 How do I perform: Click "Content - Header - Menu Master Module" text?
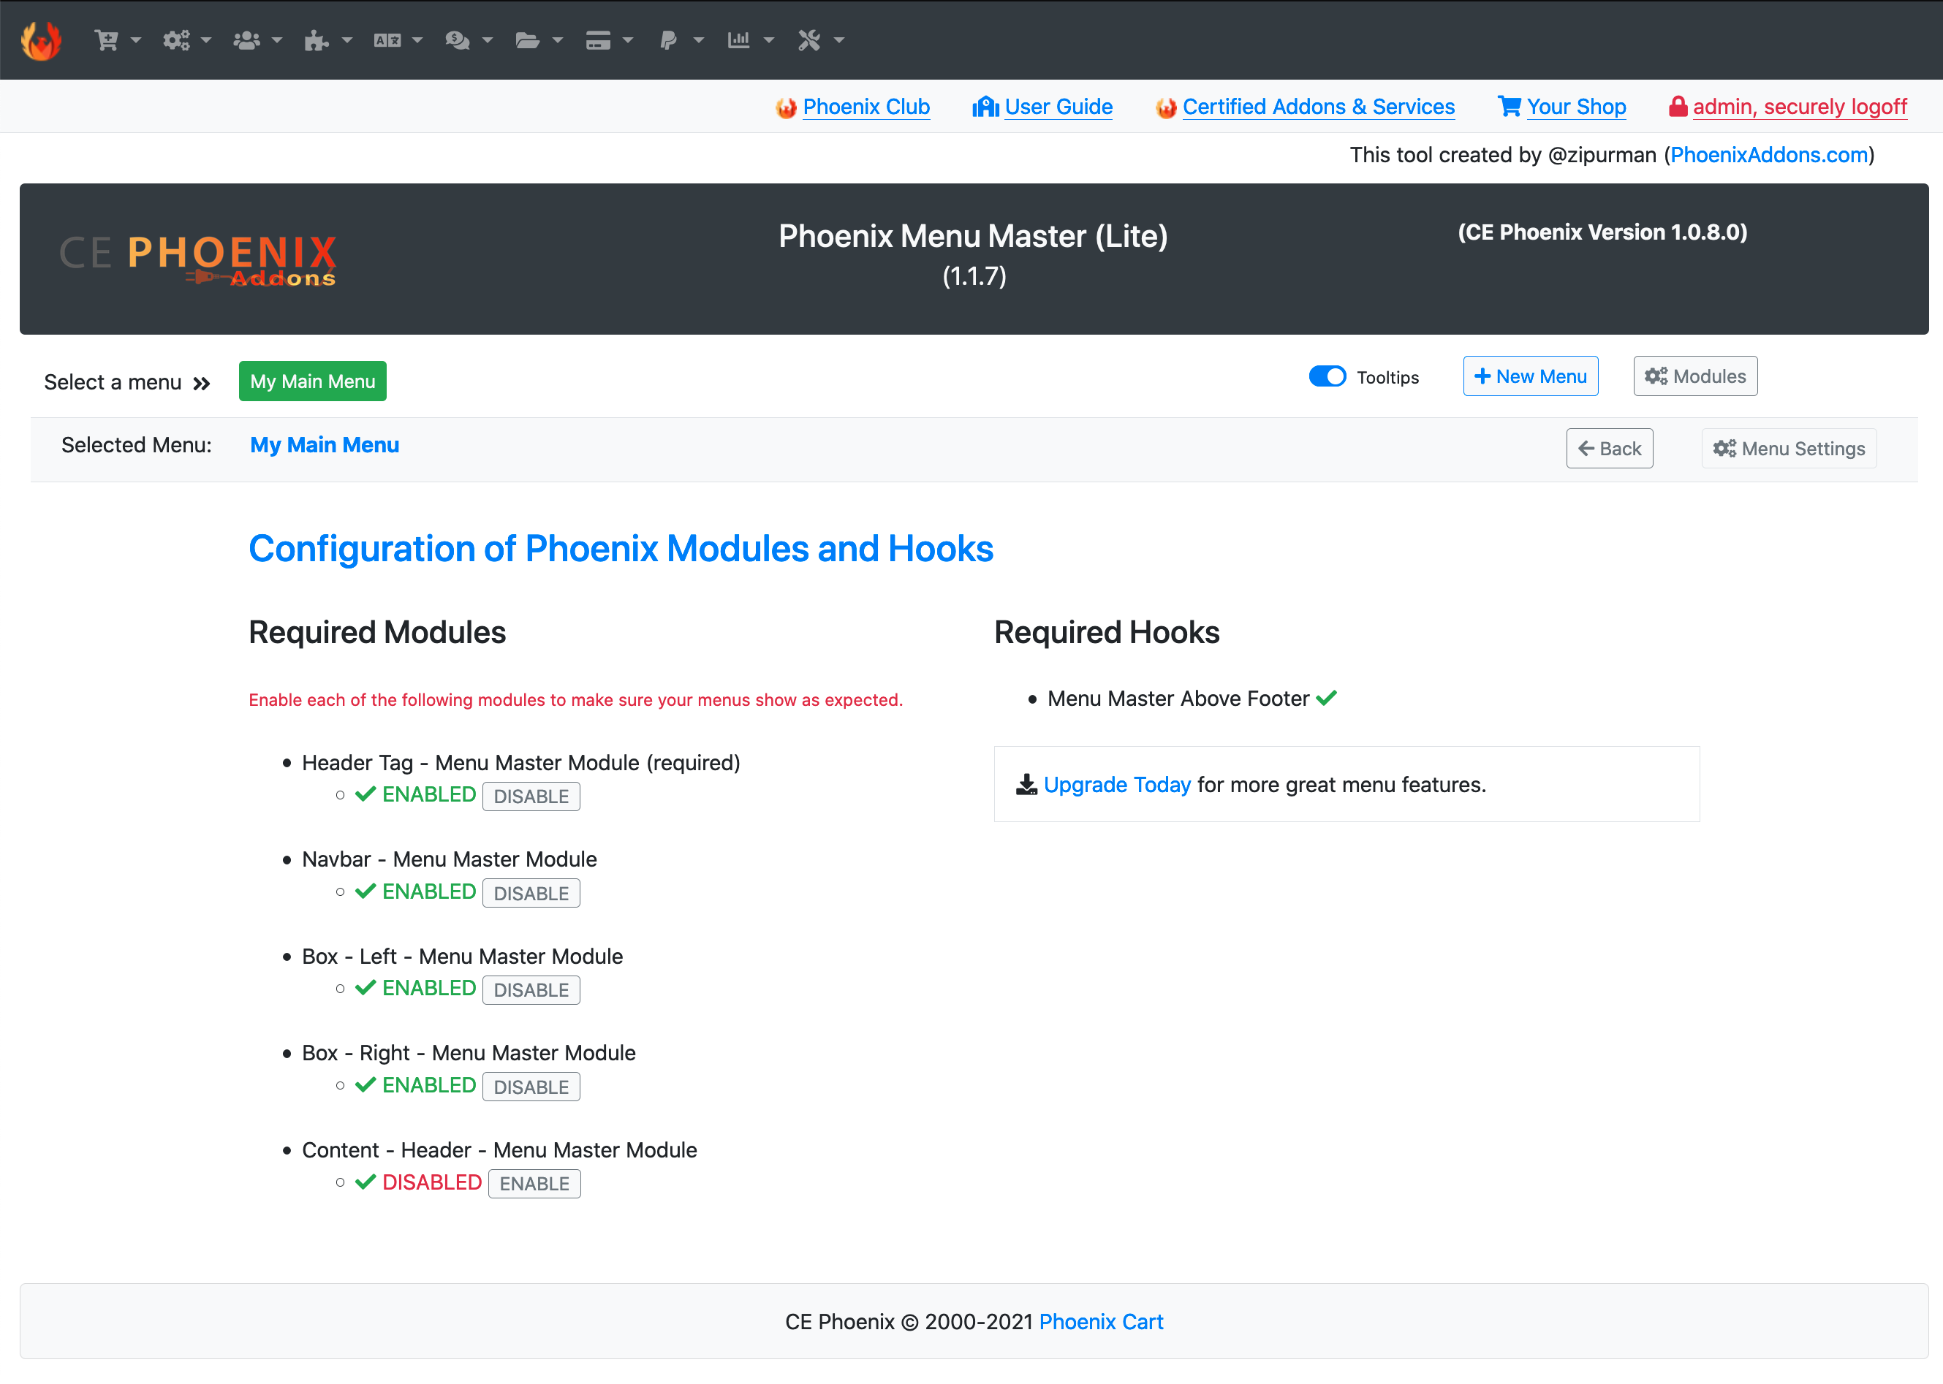[499, 1149]
